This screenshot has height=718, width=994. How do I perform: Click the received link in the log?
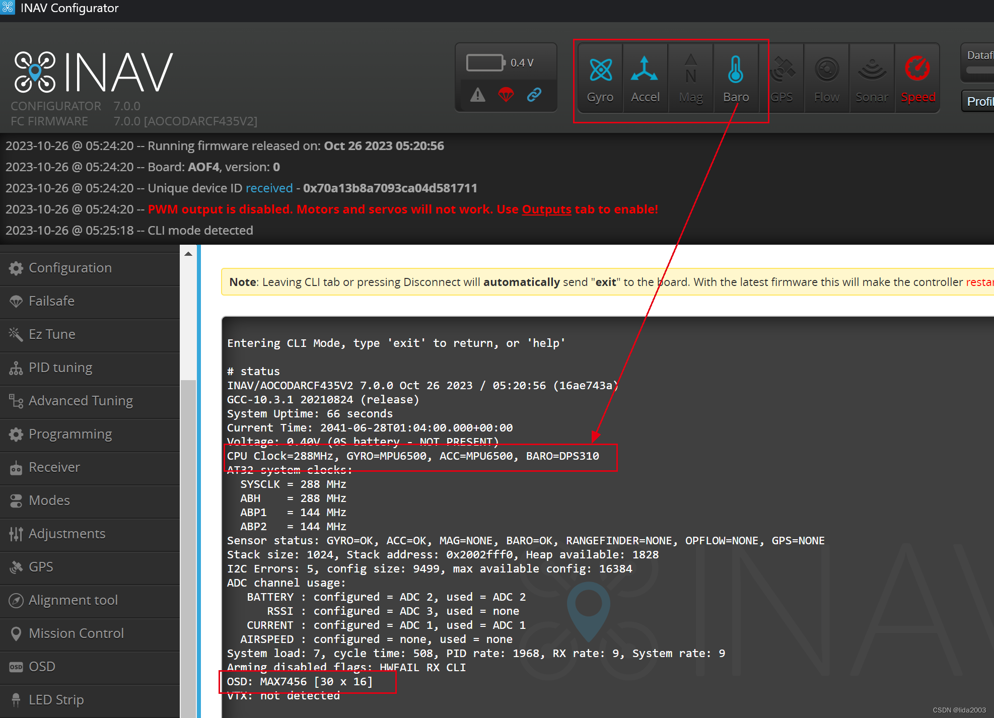269,188
